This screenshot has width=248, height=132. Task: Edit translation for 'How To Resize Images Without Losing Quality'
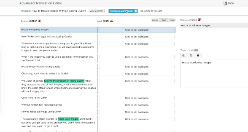pyautogui.click(x=137, y=37)
